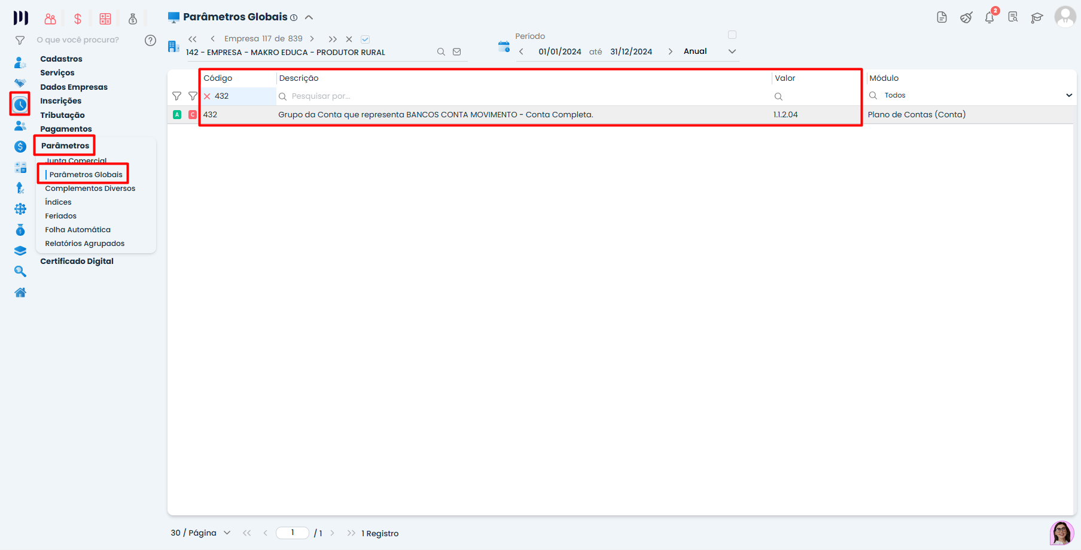Click the broom clean icon
Screen dimensions: 1081x550
coord(966,17)
